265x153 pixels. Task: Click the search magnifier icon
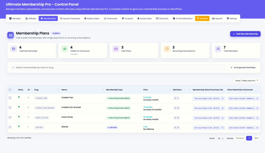[x=13, y=67]
